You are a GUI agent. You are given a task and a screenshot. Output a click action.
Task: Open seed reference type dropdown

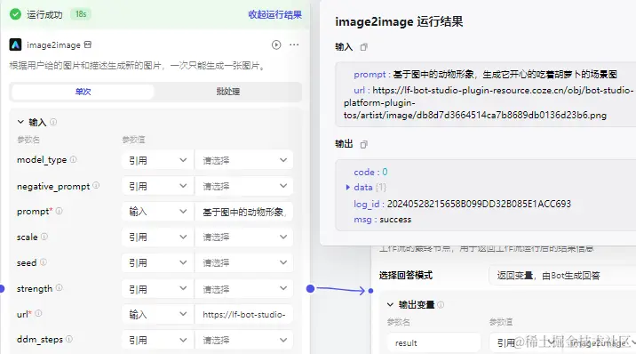[x=157, y=262]
